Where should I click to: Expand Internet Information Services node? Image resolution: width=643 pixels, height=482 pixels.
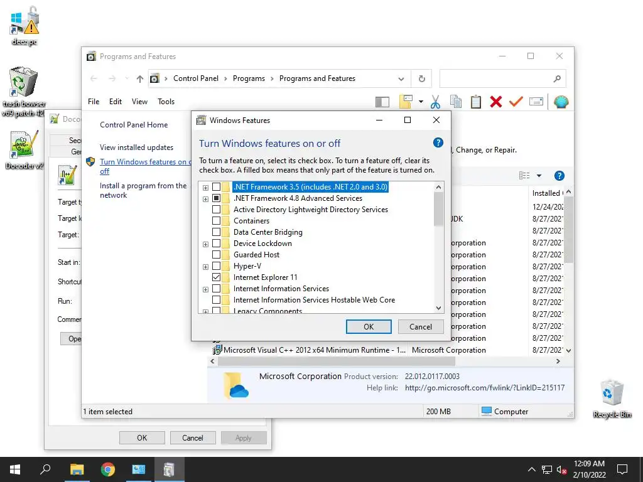tap(205, 289)
